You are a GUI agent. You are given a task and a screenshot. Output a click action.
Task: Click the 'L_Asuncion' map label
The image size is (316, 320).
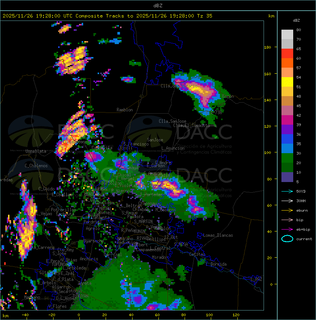(x=173, y=148)
